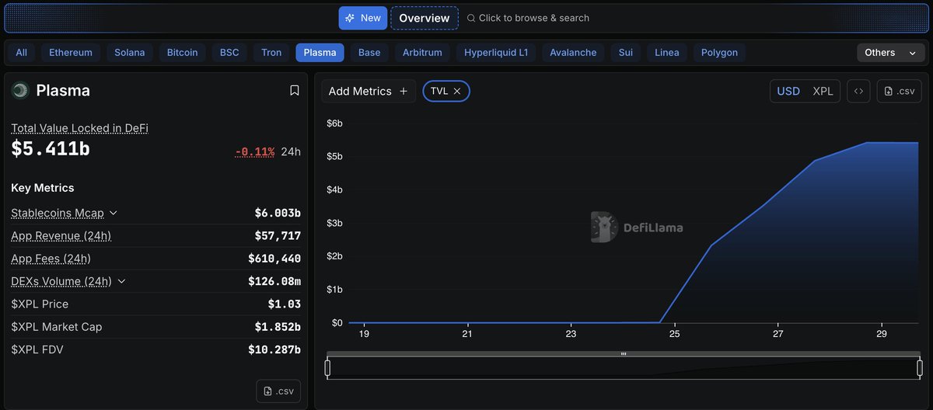This screenshot has width=933, height=410.
Task: Click the $6b y-axis label
Action: (x=334, y=123)
